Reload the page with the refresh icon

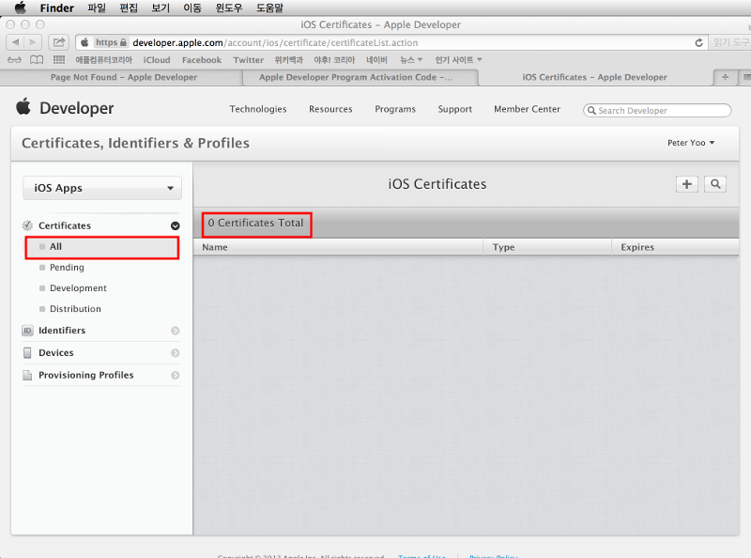[698, 42]
